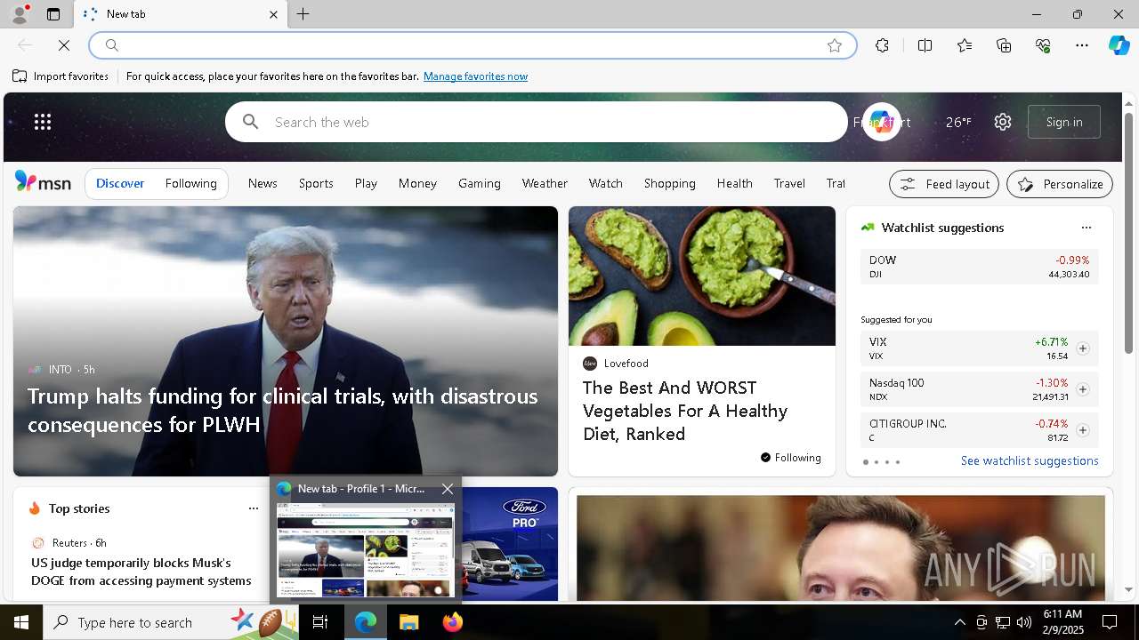
Task: Click the Sign in button
Action: click(x=1064, y=122)
